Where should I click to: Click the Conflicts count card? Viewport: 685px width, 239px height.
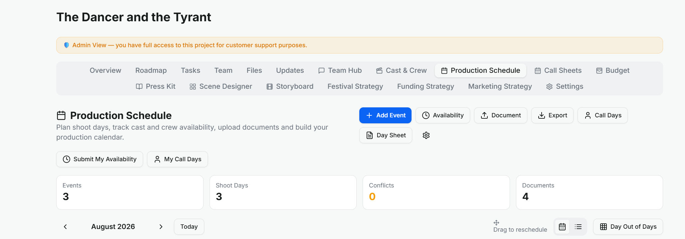point(436,192)
